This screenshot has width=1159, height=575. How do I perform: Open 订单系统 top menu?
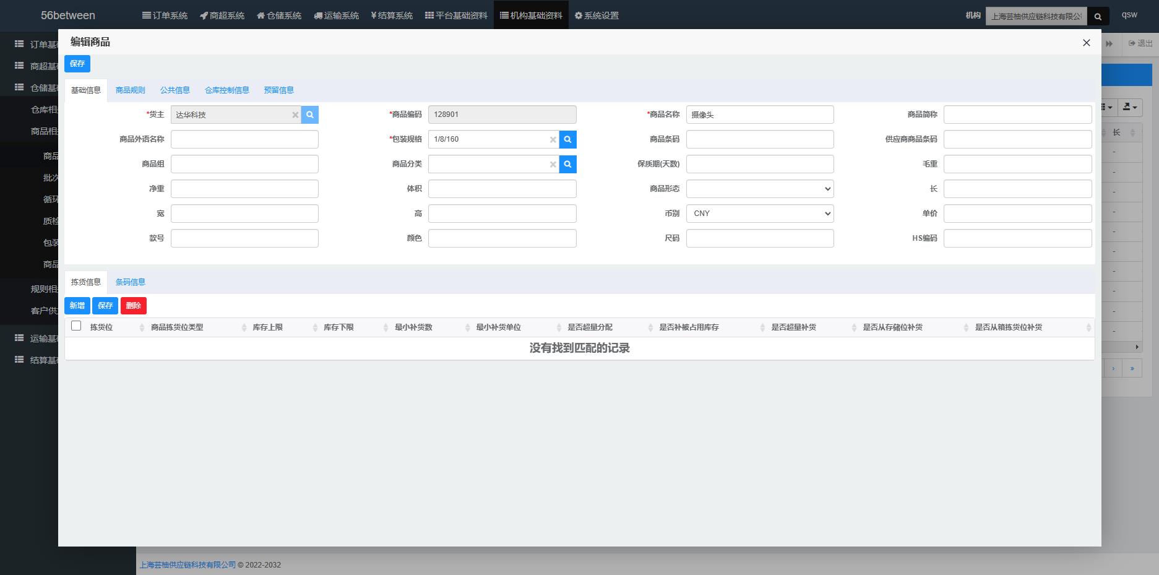(x=165, y=15)
